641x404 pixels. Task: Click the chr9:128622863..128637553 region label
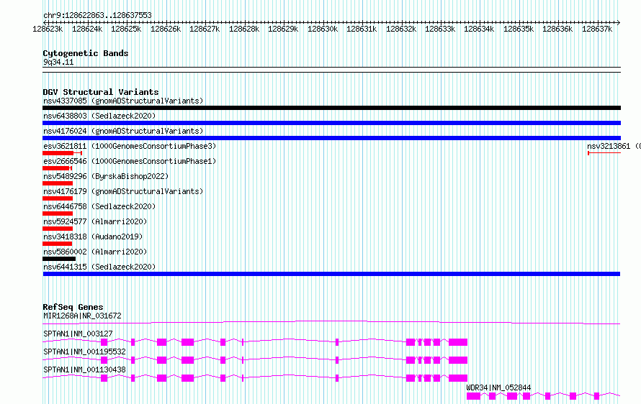pyautogui.click(x=97, y=15)
